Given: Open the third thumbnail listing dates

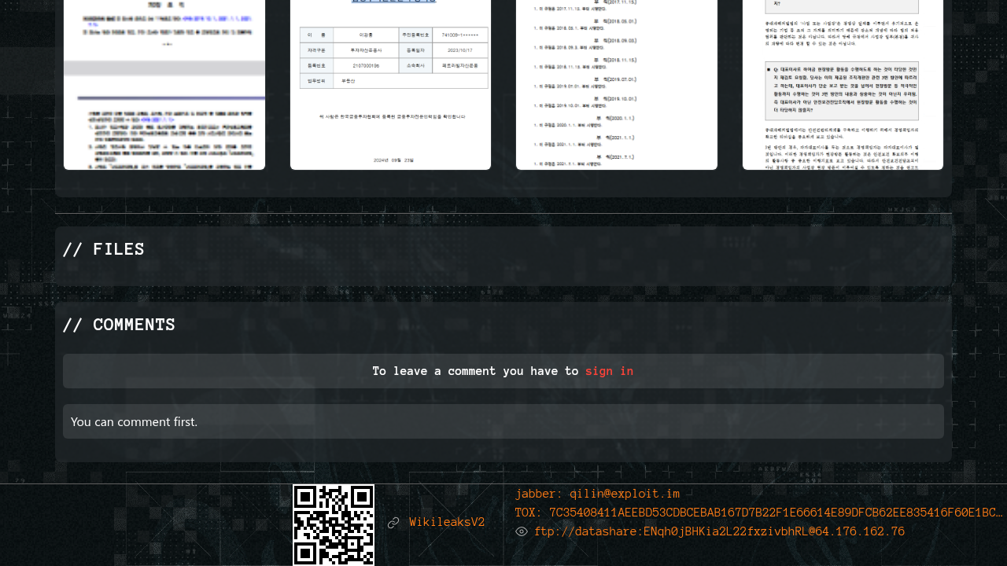Looking at the screenshot, I should [x=617, y=86].
